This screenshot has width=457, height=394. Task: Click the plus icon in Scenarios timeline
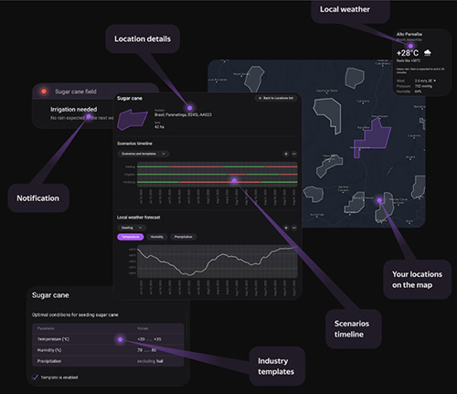(x=286, y=154)
